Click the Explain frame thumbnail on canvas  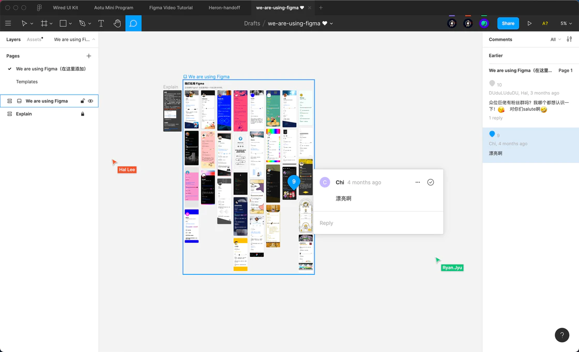click(x=172, y=111)
